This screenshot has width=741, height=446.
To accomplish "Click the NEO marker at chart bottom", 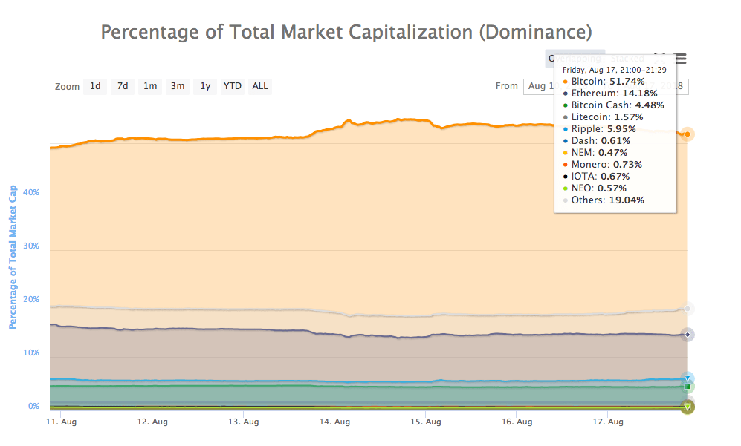I will click(x=687, y=407).
